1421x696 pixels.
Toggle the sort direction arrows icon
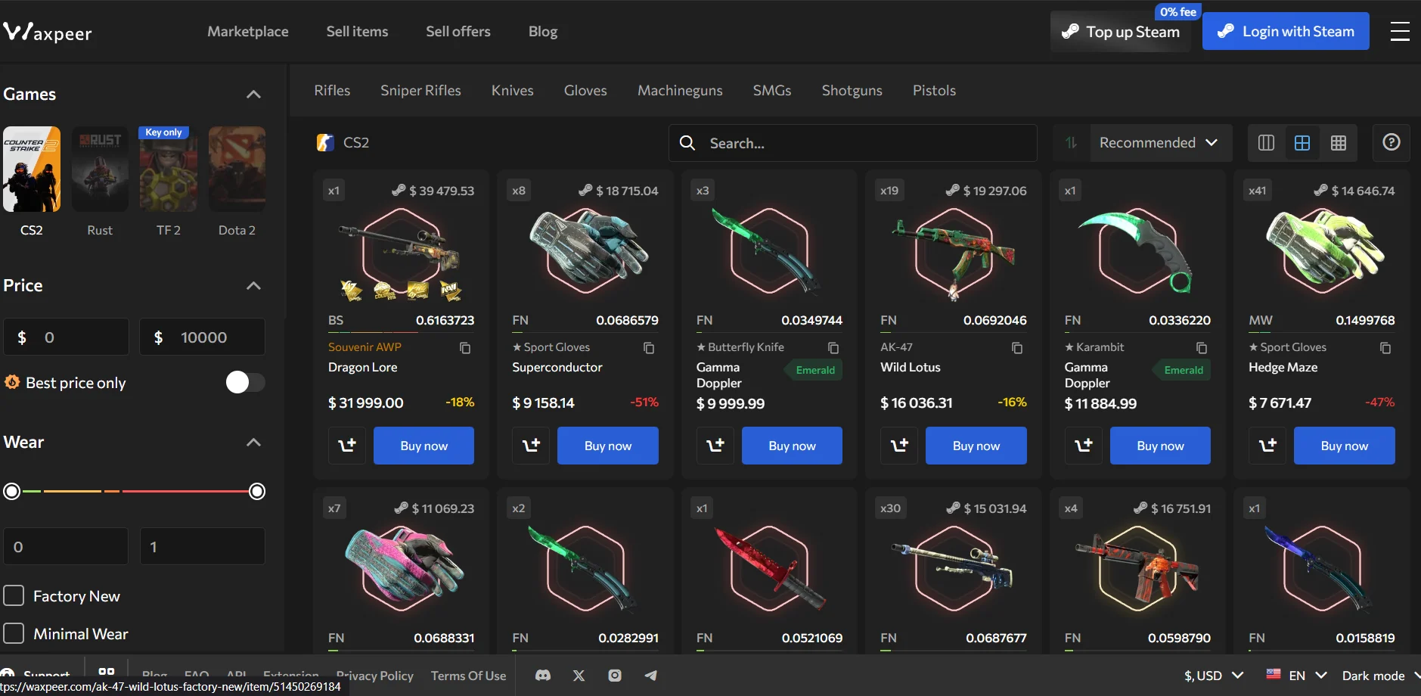coord(1071,142)
